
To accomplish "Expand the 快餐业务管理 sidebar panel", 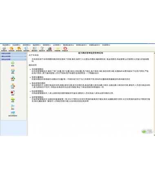I will [x=13, y=53].
